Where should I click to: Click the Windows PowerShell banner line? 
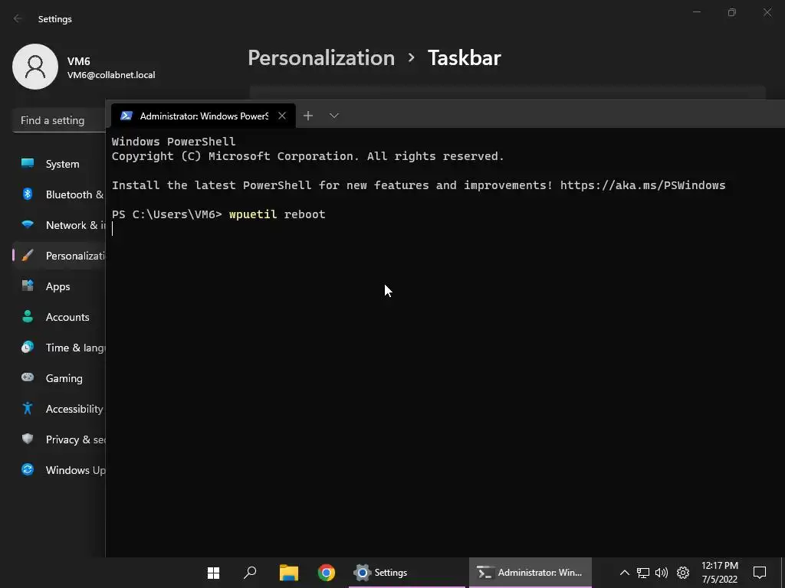174,142
